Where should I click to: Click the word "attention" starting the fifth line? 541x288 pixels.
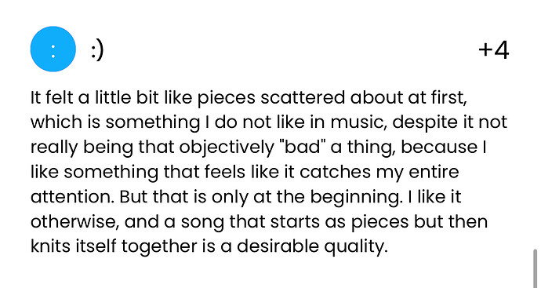click(x=72, y=197)
